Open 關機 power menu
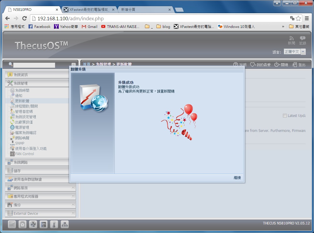The width and height of the screenshot is (314, 233). (x=281, y=65)
